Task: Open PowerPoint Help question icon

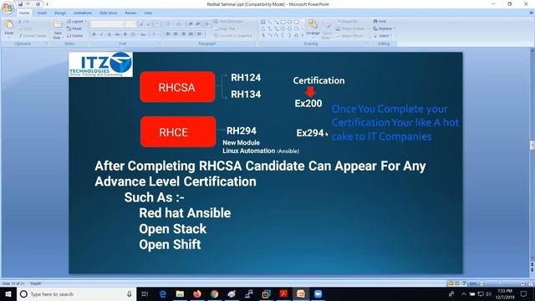Action: 531,13
